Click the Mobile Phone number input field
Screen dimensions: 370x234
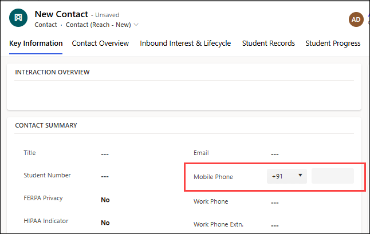(332, 176)
